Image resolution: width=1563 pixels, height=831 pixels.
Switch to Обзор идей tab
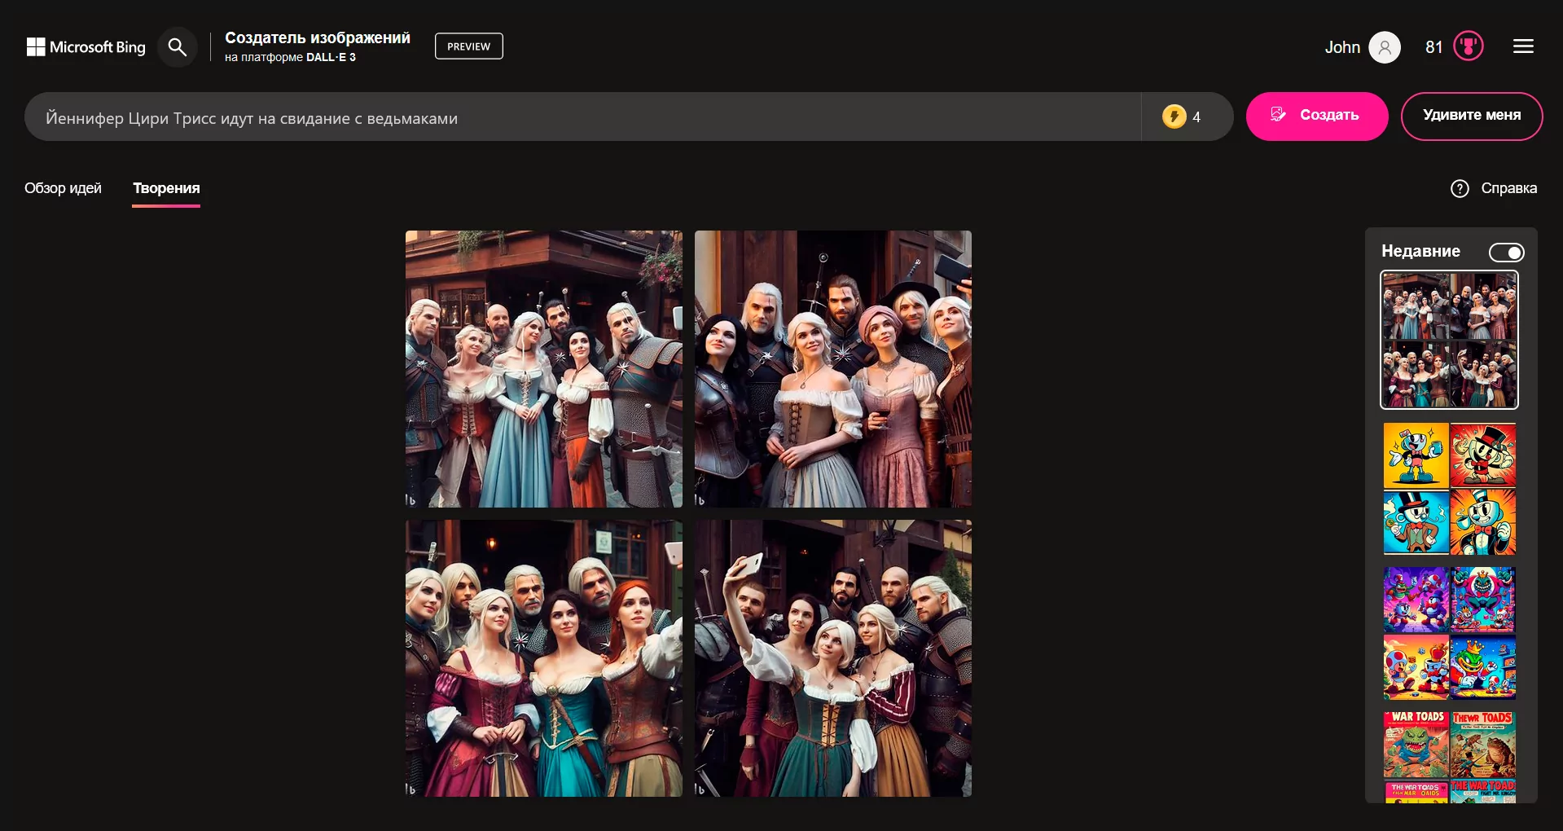(63, 188)
